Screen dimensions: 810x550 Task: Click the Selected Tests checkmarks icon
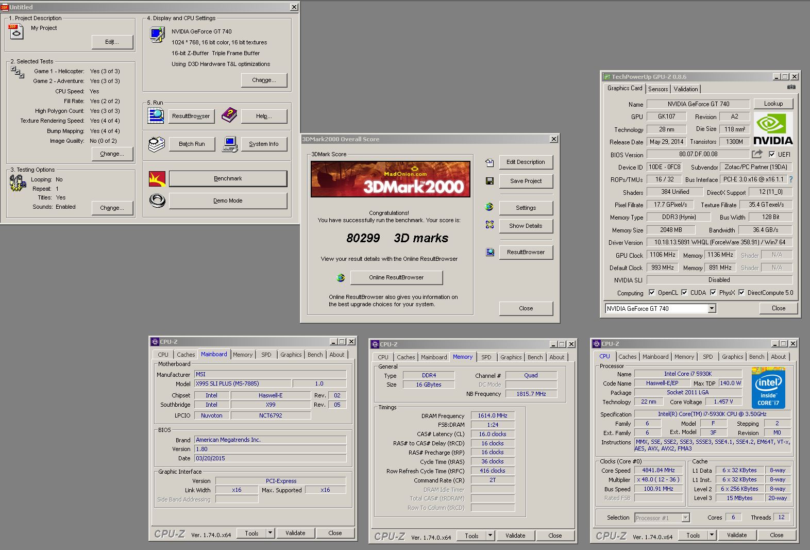point(18,72)
